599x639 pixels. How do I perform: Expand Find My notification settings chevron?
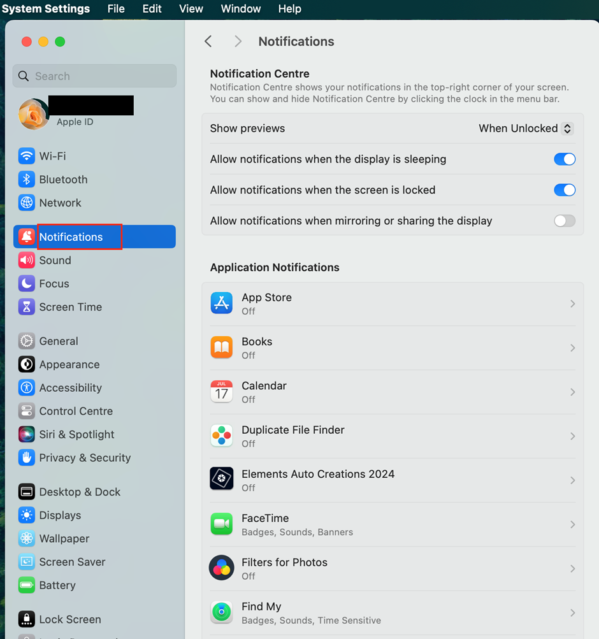[x=572, y=613]
